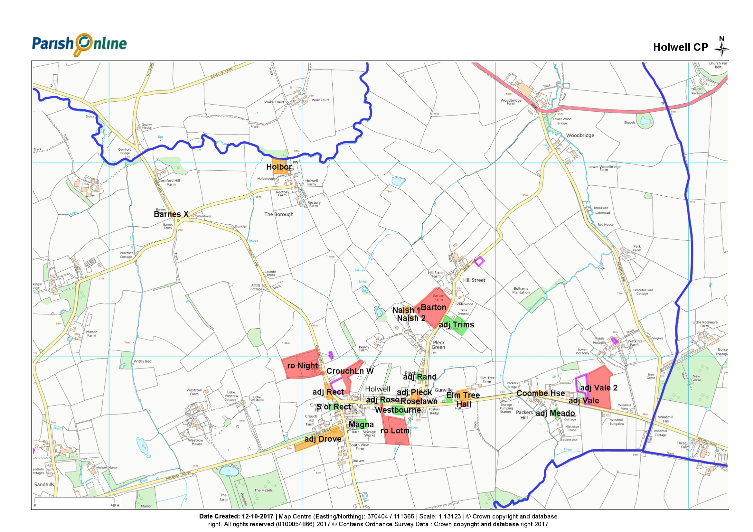The height and width of the screenshot is (532, 753).
Task: Click the 'CrouchLn W' site label
Action: click(x=350, y=371)
